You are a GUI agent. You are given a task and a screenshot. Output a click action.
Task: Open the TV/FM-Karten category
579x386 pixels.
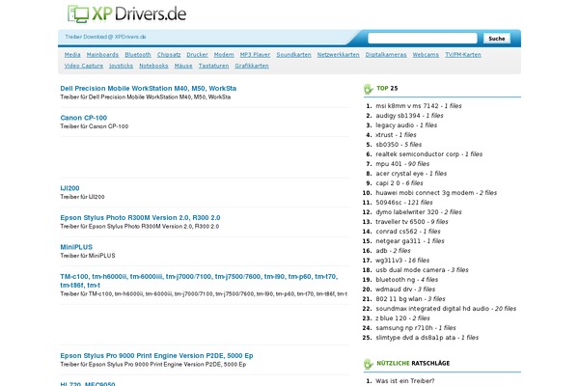(463, 55)
